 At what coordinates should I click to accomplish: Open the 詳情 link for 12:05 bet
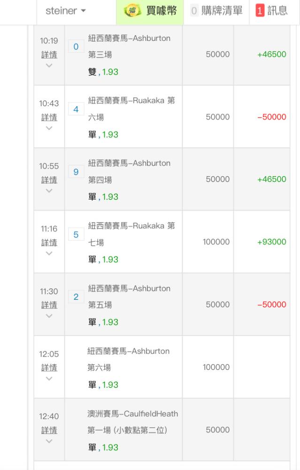(x=49, y=368)
